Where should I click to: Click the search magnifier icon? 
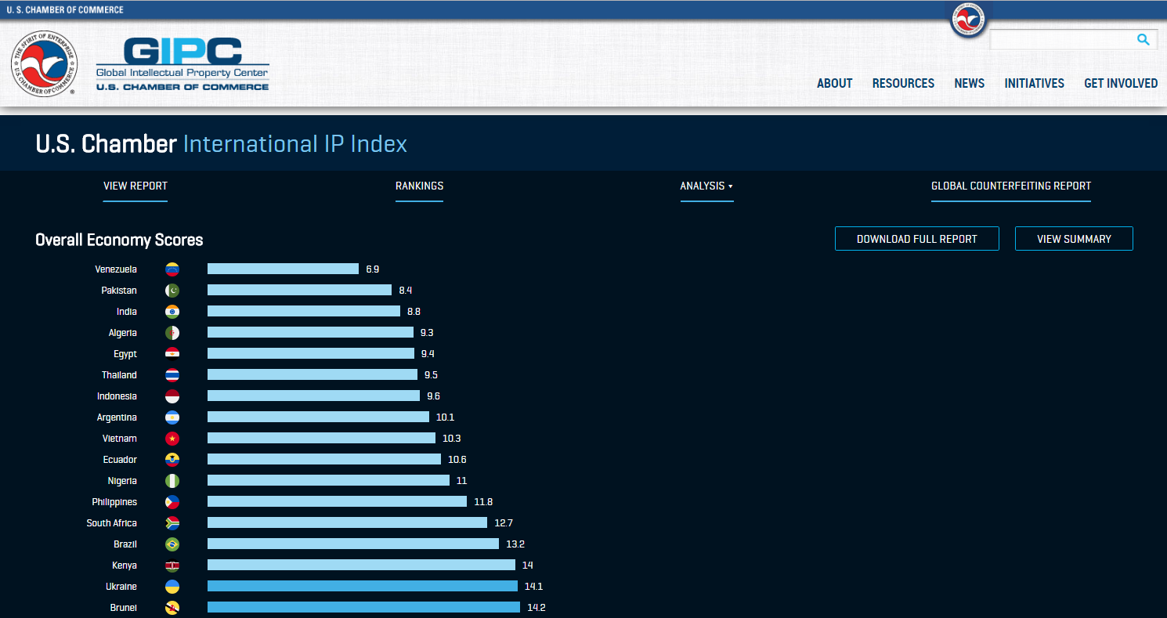pyautogui.click(x=1143, y=40)
